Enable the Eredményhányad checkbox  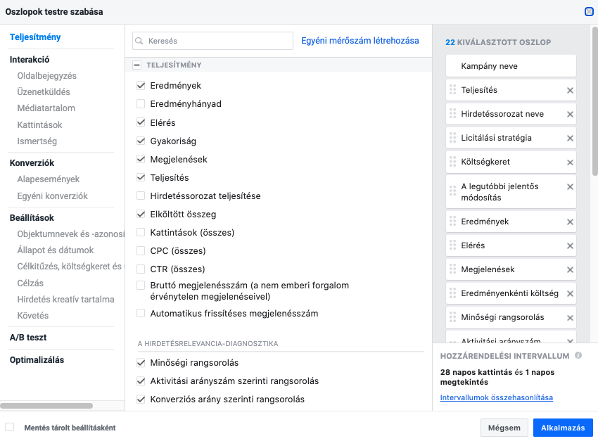coord(141,103)
